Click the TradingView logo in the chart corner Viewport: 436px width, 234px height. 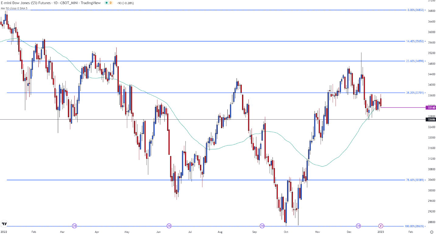click(x=4, y=224)
